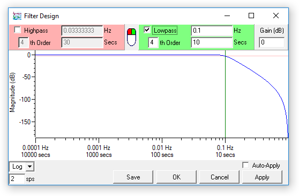
Task: Click the -100 magnitude axis label
Action: click(x=25, y=99)
